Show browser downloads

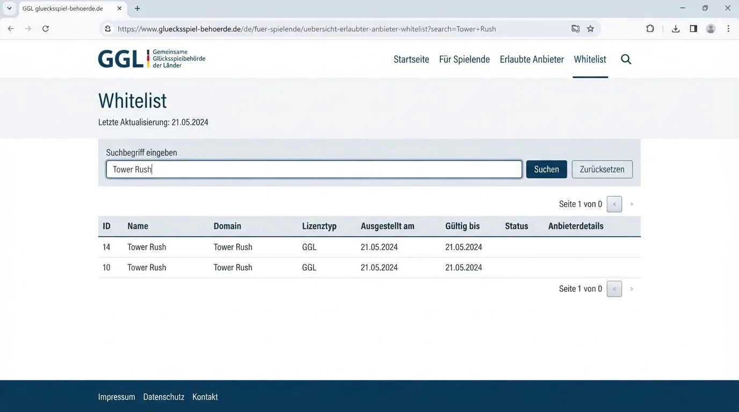(x=676, y=29)
